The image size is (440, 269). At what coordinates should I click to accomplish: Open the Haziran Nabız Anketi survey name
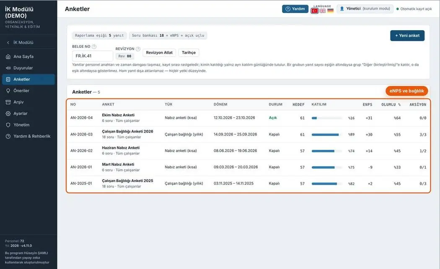click(121, 148)
